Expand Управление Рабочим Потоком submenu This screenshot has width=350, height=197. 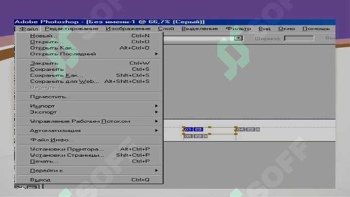89,121
